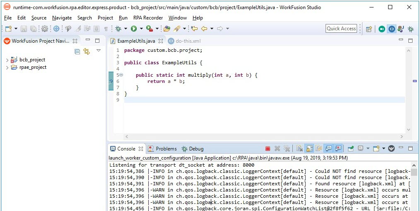Image resolution: width=420 pixels, height=211 pixels.
Task: Click the dark checkmark icon in Console toolbar
Action: point(391,148)
